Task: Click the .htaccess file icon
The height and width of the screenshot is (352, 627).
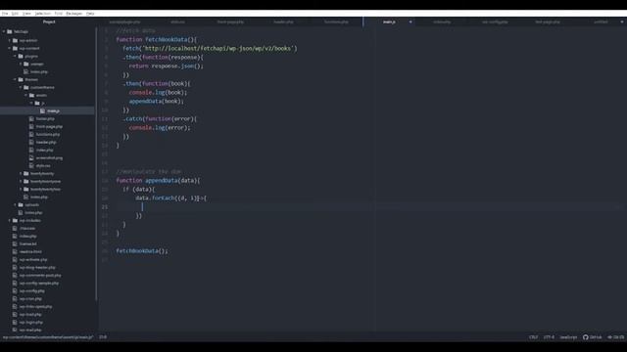Action: click(15, 228)
